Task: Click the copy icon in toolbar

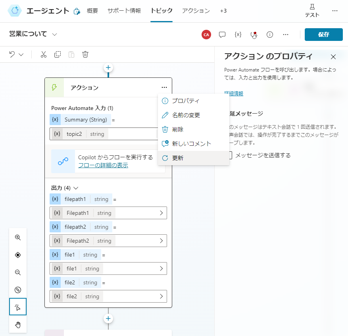Action: tap(58, 54)
